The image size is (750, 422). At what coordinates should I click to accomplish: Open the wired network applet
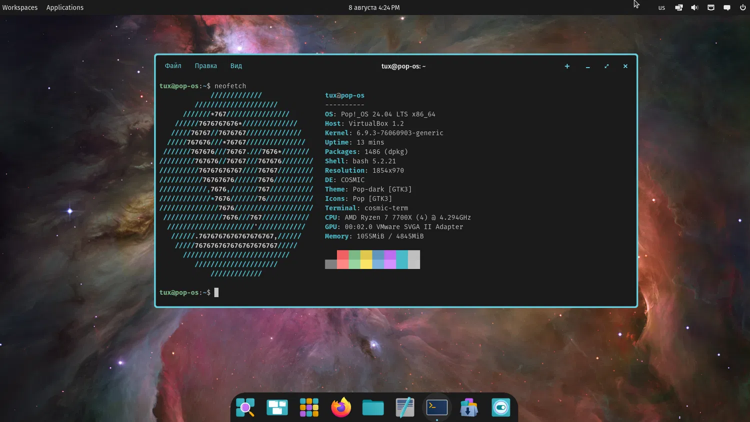710,7
